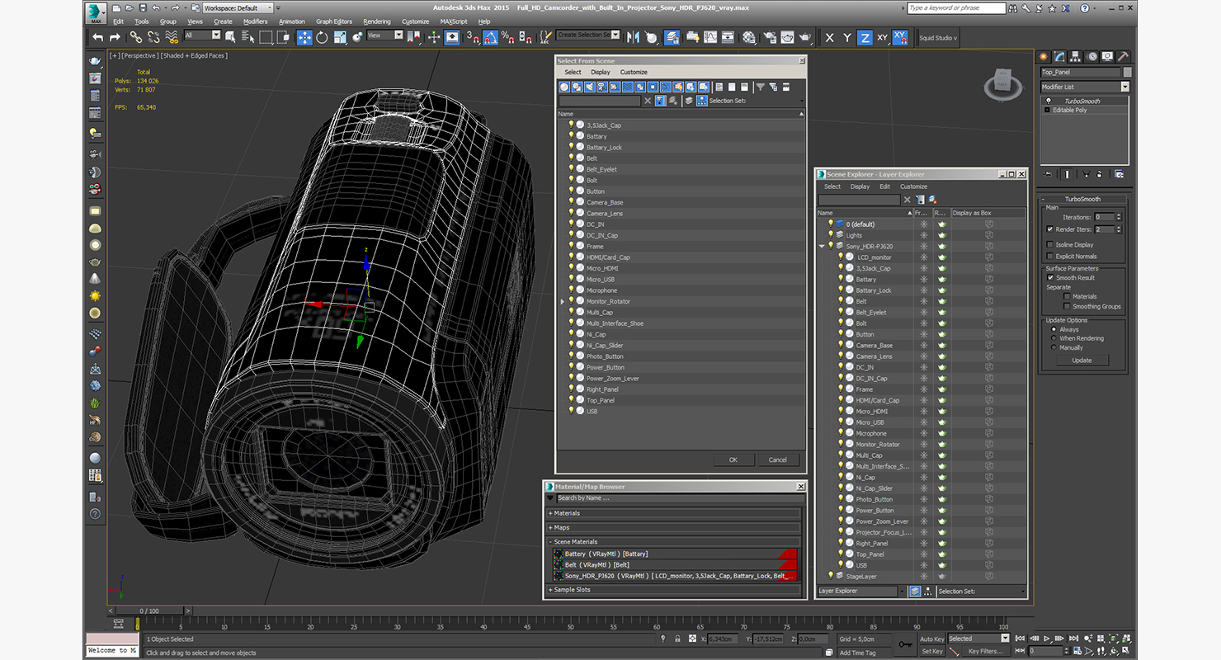
Task: Check Separate by Materials checkbox
Action: coord(1067,296)
